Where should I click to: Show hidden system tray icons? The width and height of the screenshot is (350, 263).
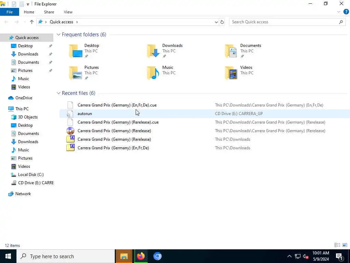click(x=289, y=256)
